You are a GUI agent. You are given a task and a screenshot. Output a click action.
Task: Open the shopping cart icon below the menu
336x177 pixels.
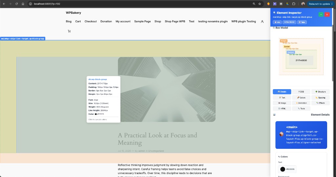[x=69, y=31]
